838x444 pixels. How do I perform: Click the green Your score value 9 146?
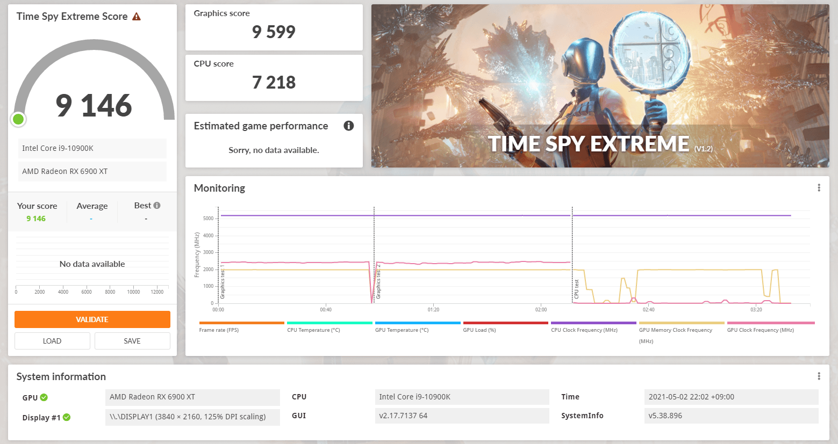tap(36, 219)
